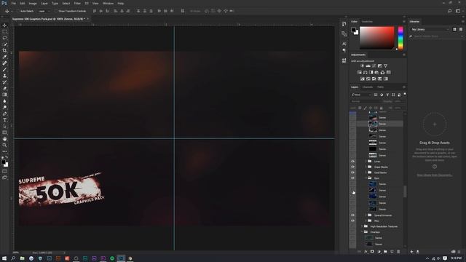Open the My Library dropdown

point(430,29)
